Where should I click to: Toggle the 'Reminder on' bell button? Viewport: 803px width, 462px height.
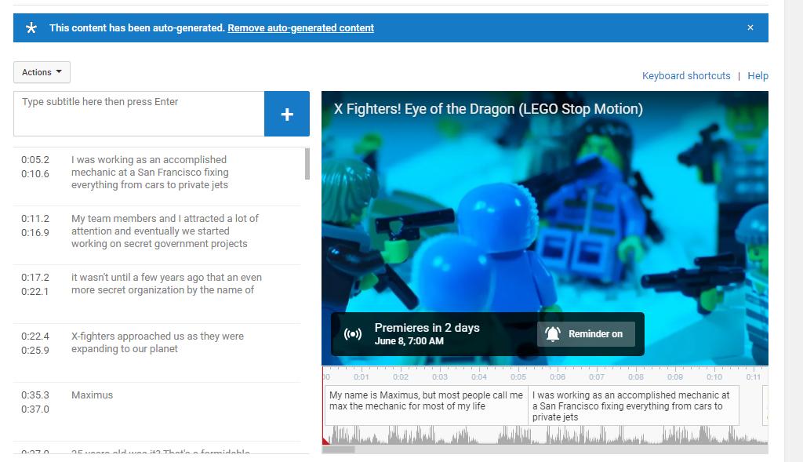(587, 334)
